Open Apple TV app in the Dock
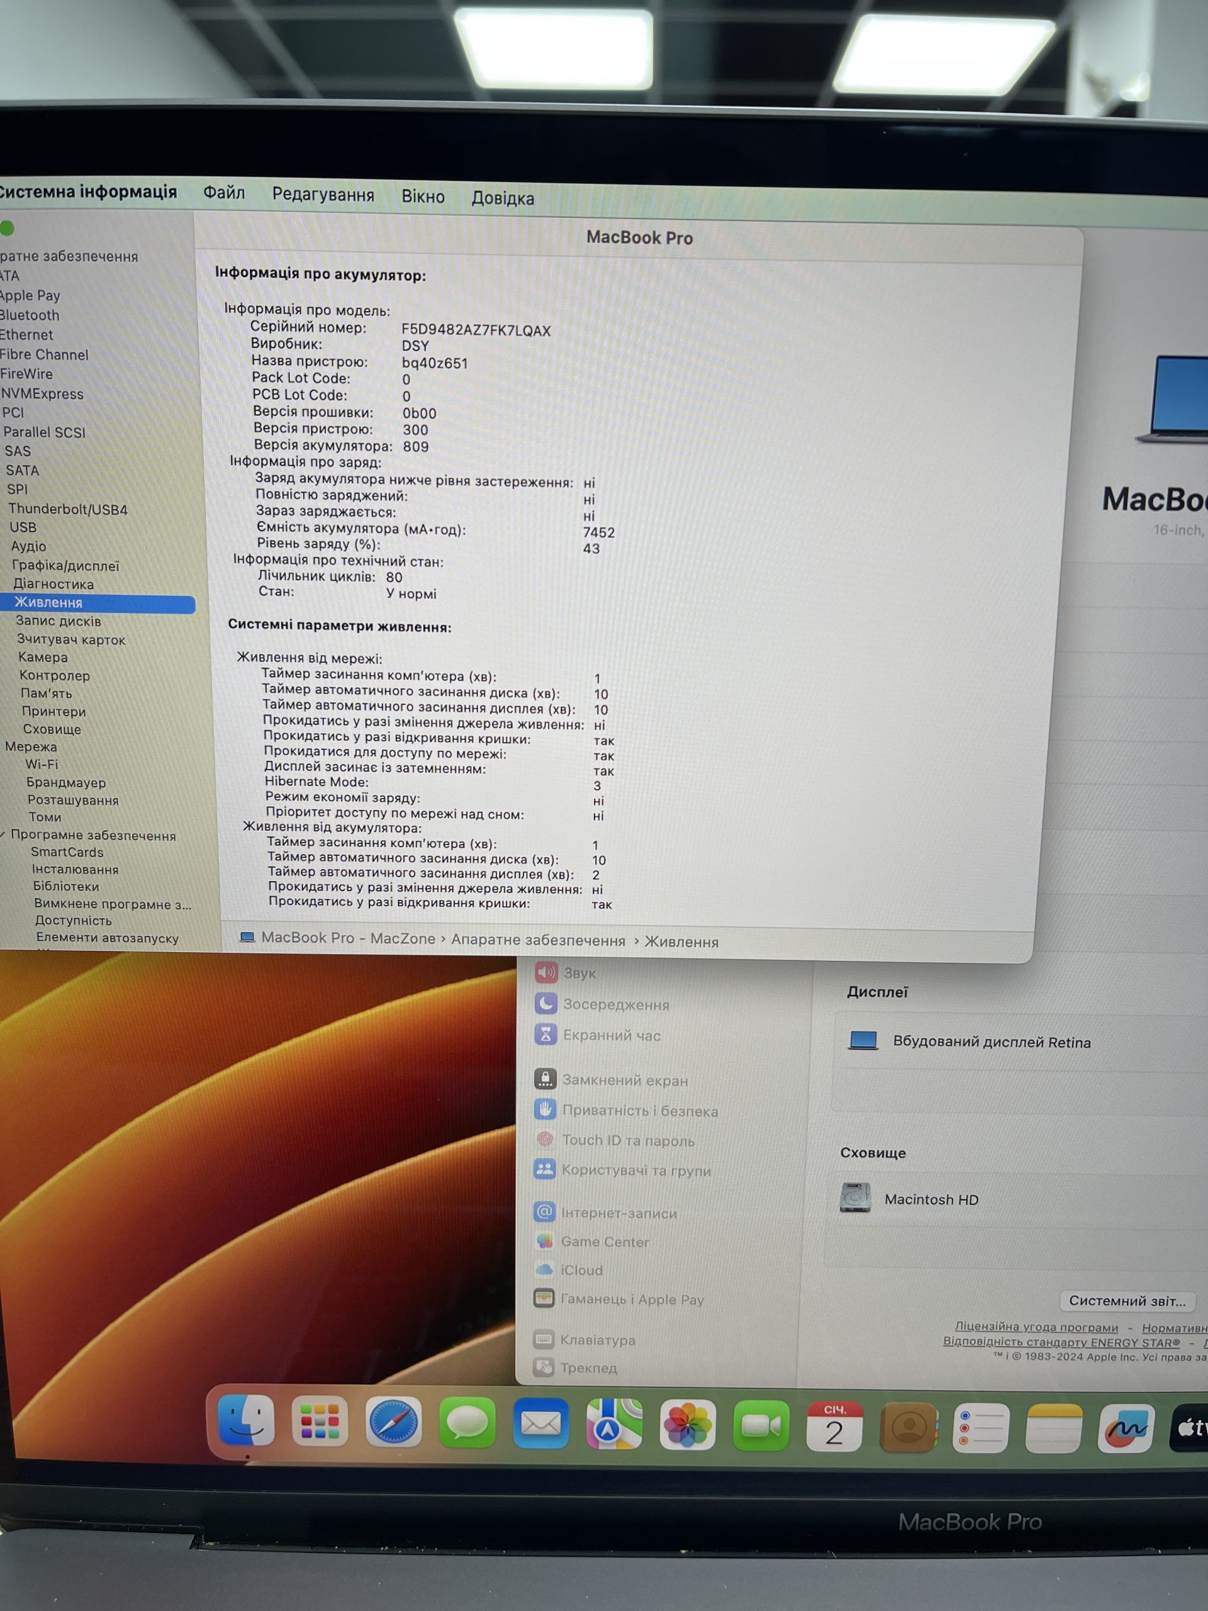The height and width of the screenshot is (1611, 1208). point(1190,1429)
